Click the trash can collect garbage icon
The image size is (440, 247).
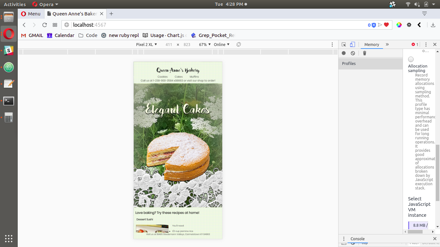pos(365,53)
